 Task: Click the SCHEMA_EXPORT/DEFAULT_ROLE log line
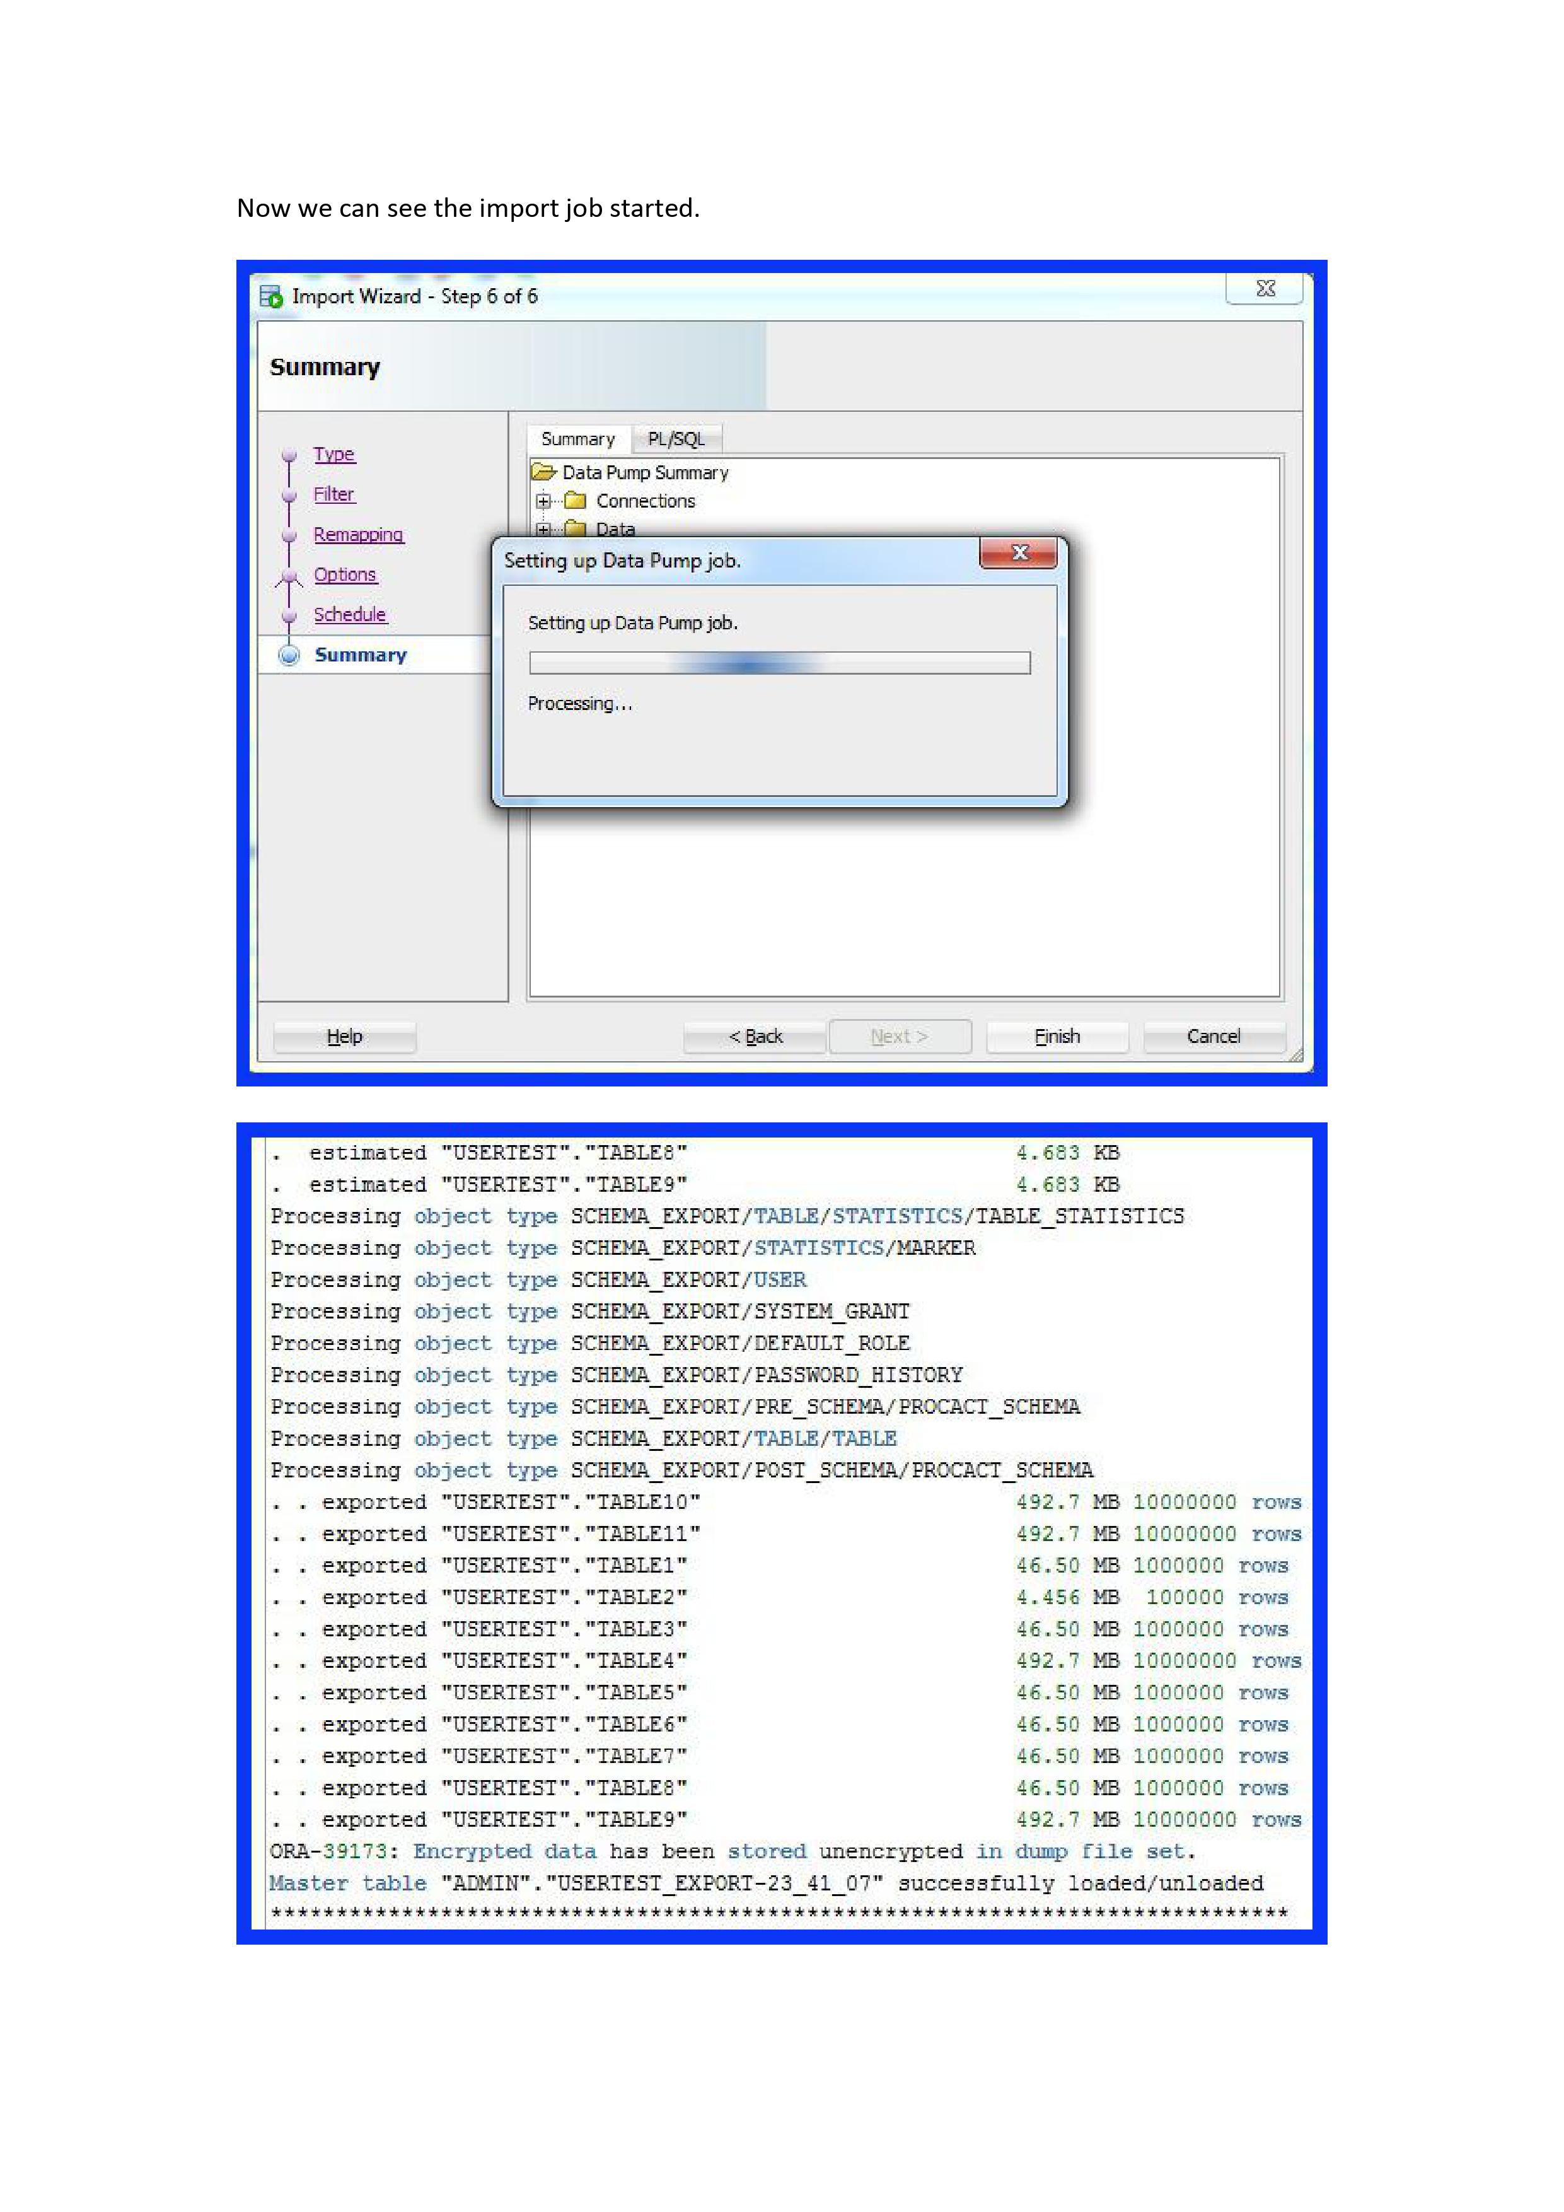tap(589, 1343)
